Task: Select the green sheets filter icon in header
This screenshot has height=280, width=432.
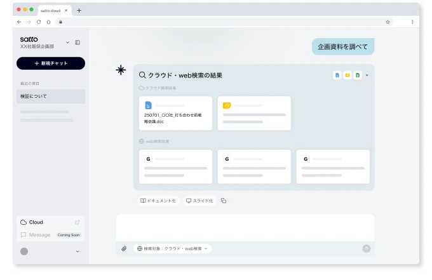Action: (x=358, y=75)
